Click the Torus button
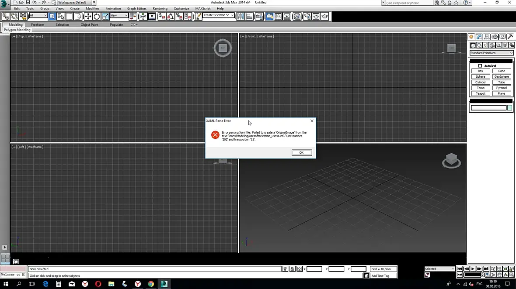The width and height of the screenshot is (516, 289). 481,88
